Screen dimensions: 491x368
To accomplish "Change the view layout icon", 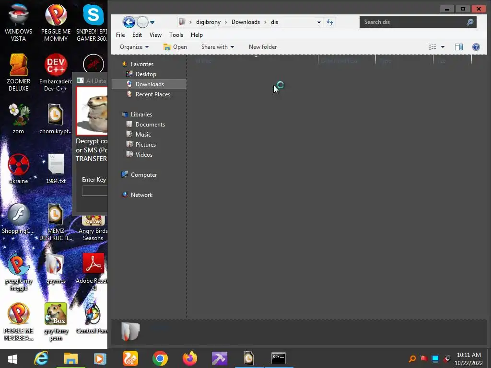I will click(433, 47).
